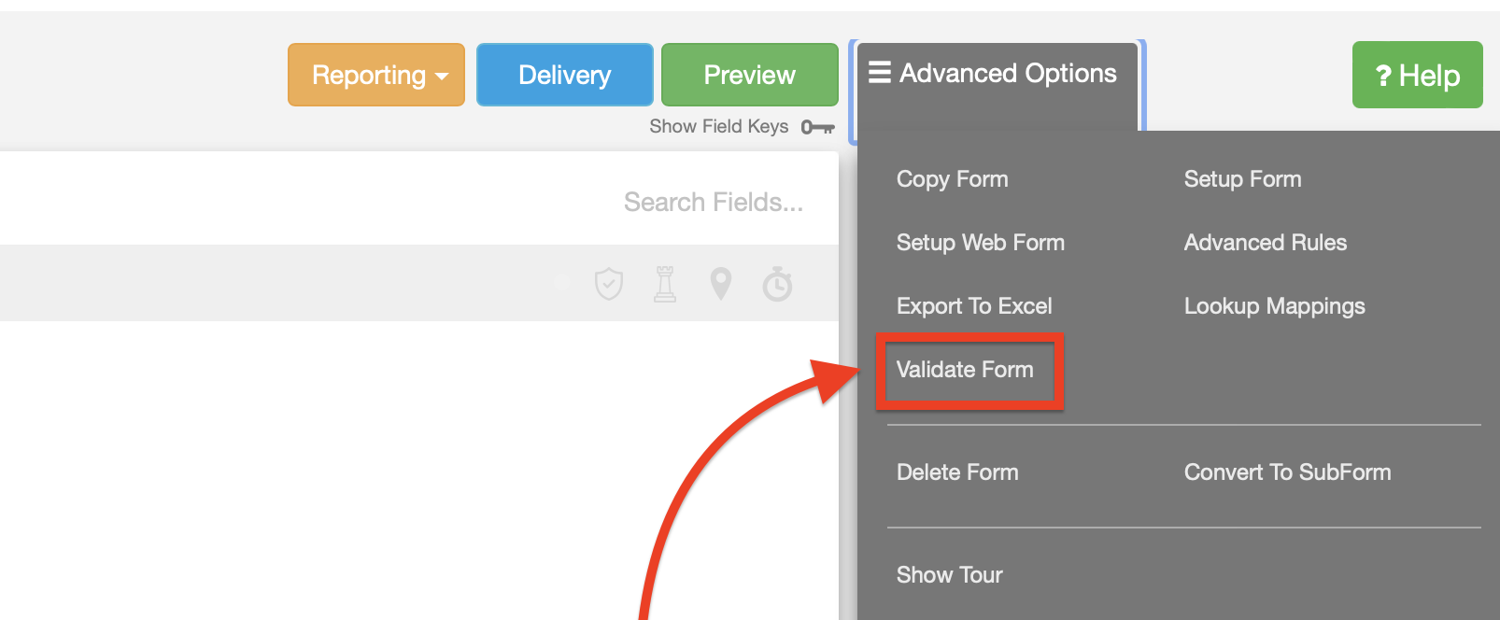Screen dimensions: 1500x620
Task: Click the question mark Help button
Action: pyautogui.click(x=1417, y=75)
